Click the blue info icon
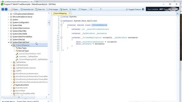Image resolution: width=182 pixels, height=102 pixels. (143, 9)
